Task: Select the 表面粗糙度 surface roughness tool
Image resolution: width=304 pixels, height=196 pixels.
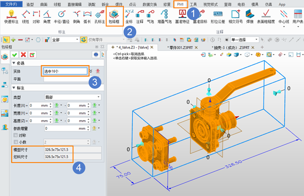Action: tap(266, 17)
